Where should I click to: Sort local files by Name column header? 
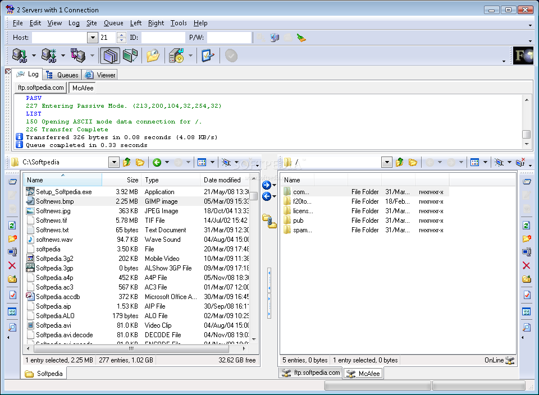click(63, 180)
